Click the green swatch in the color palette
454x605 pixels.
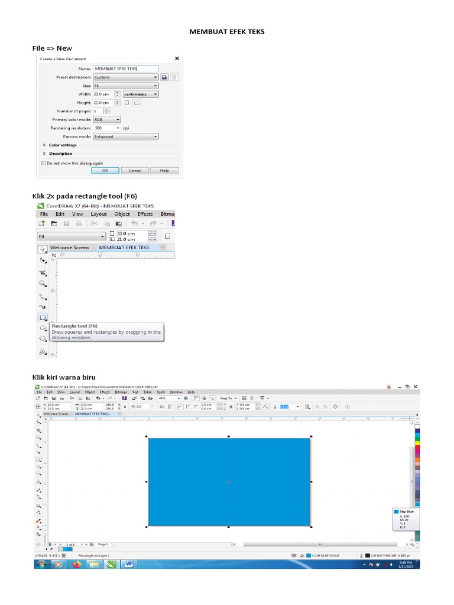pyautogui.click(x=417, y=439)
